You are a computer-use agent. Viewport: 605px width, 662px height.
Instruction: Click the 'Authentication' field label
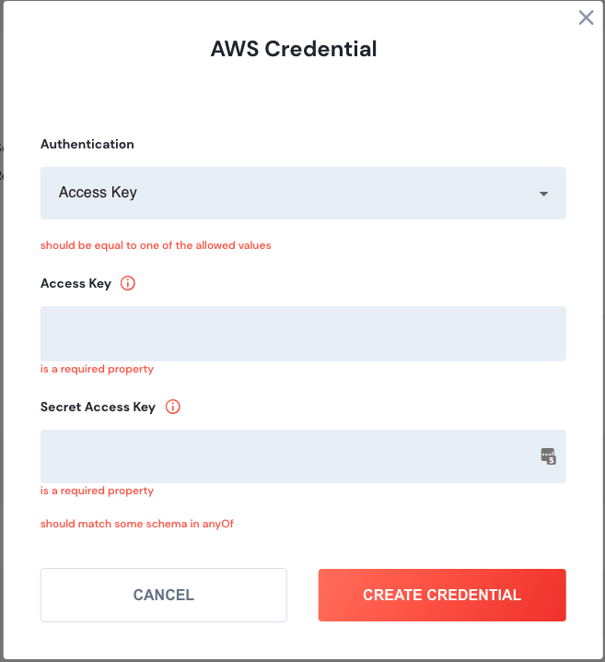pyautogui.click(x=87, y=145)
